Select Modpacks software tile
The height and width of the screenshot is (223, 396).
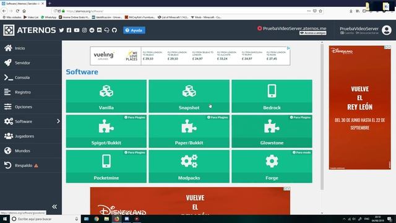[x=189, y=167]
